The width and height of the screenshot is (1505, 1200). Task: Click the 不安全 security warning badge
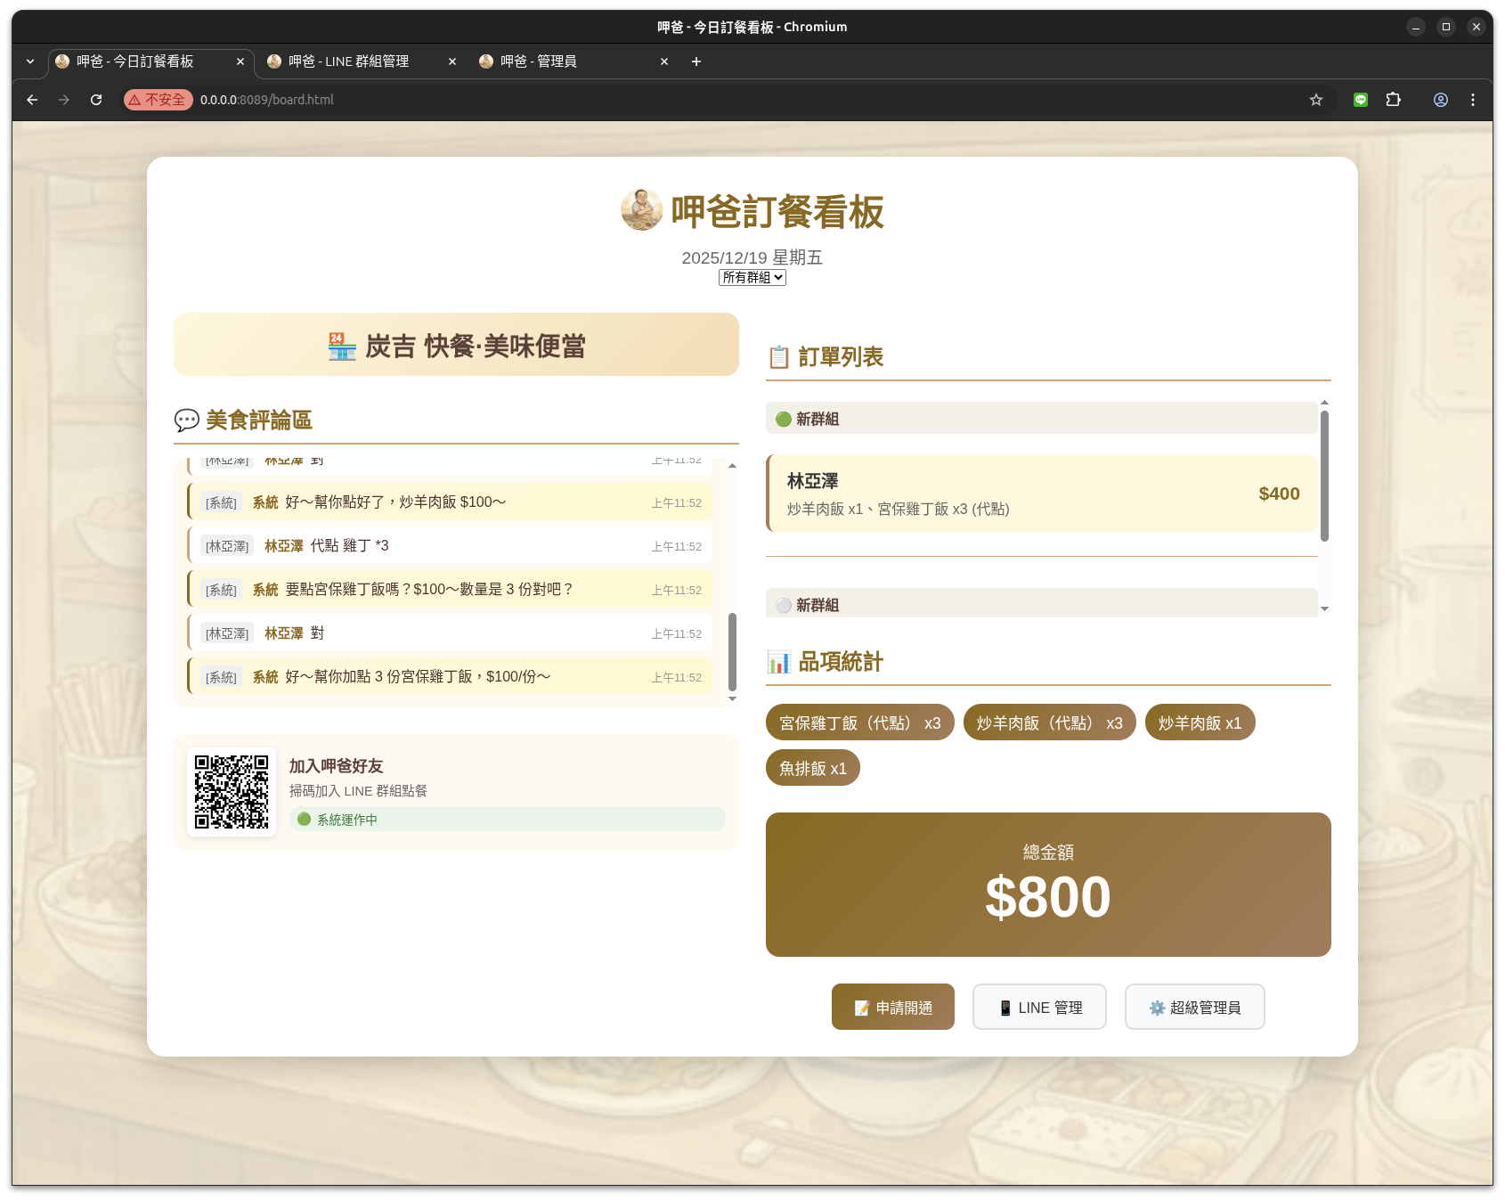click(x=158, y=100)
